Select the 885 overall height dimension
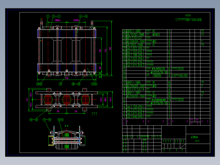The image size is (220, 165). (x=110, y=48)
